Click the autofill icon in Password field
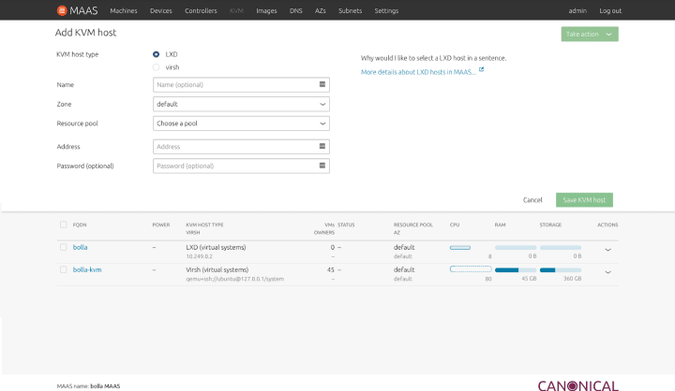The width and height of the screenshot is (675, 391). tap(322, 166)
